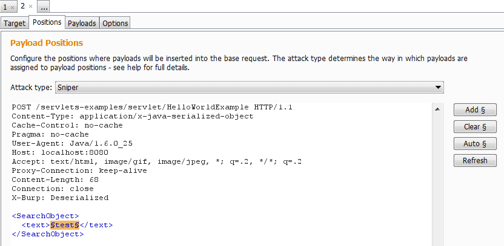The image size is (504, 246).
Task: Open the Options tab
Action: click(115, 23)
